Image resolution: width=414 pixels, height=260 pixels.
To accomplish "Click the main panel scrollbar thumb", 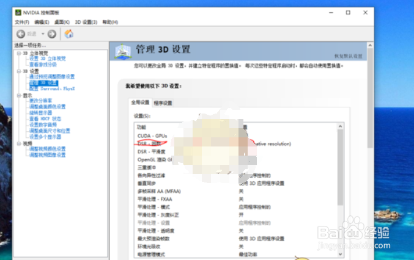I will click(370, 98).
